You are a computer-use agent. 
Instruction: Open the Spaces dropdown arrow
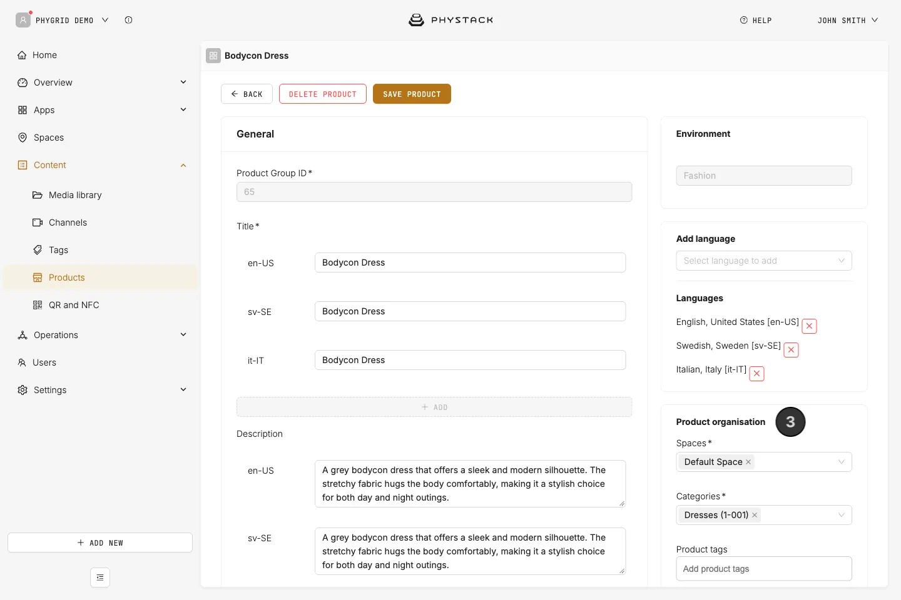point(842,462)
